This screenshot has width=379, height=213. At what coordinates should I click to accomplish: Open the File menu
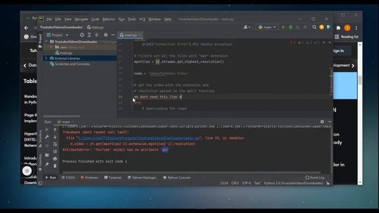49,20
